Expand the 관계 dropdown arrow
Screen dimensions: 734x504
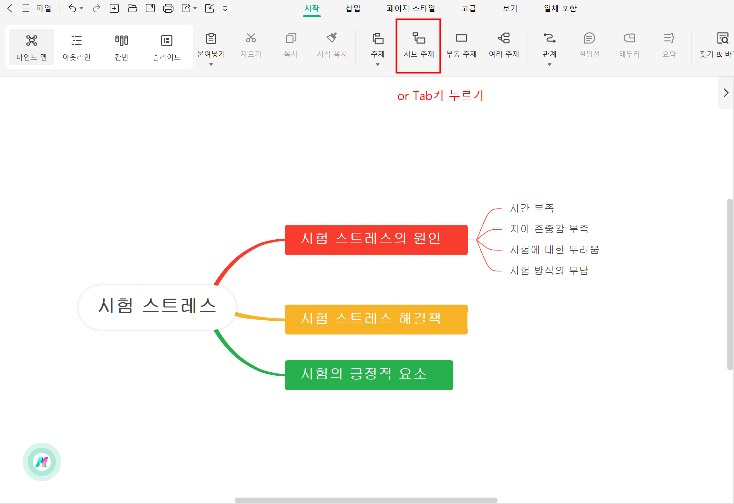[x=550, y=65]
